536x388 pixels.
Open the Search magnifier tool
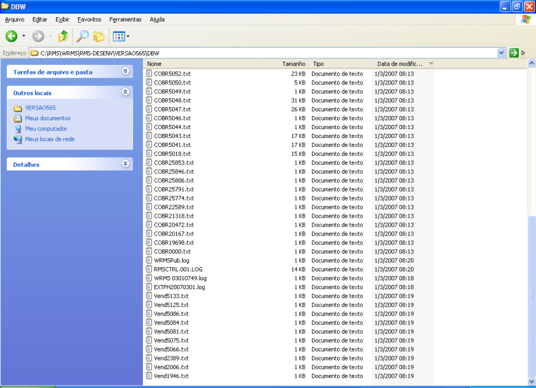pyautogui.click(x=82, y=36)
